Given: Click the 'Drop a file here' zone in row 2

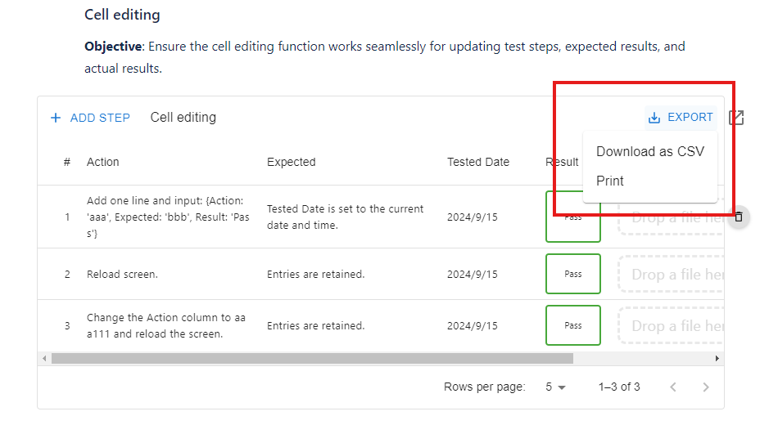Looking at the screenshot, I should 671,275.
